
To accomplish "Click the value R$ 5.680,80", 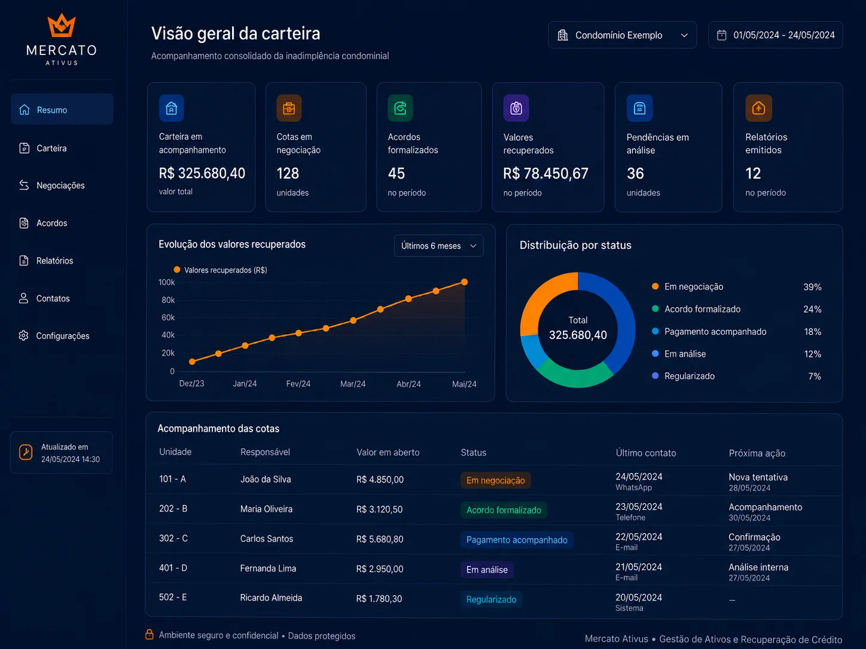I will point(380,539).
